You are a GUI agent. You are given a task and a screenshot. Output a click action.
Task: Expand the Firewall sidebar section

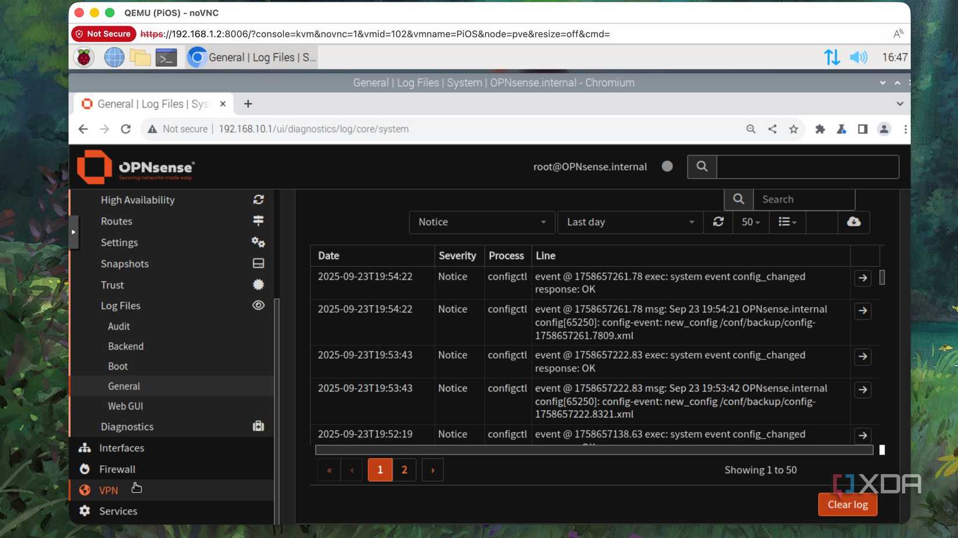(x=118, y=469)
